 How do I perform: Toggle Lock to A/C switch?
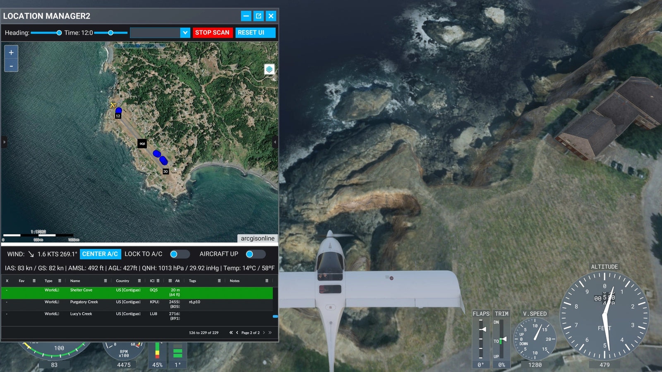179,254
